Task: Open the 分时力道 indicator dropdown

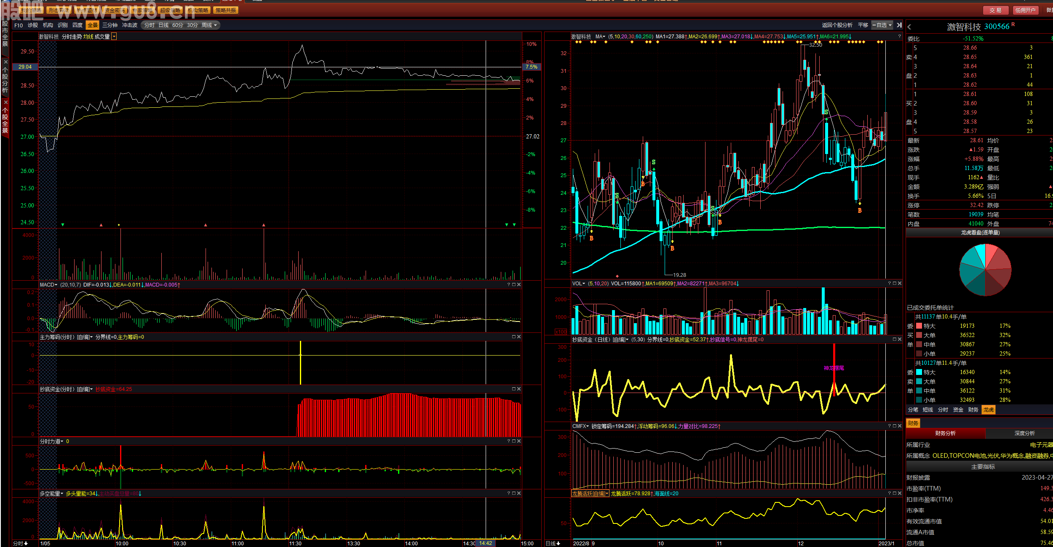Action: 52,441
